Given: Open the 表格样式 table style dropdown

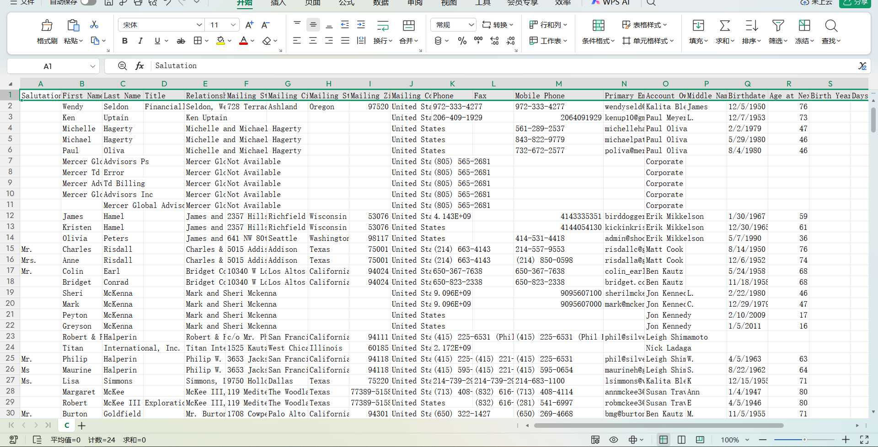Looking at the screenshot, I should tap(644, 25).
